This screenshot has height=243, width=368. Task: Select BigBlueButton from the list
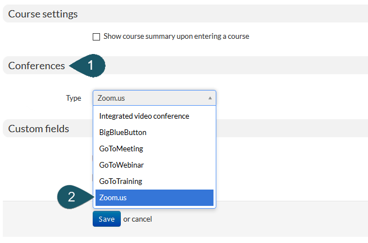[x=155, y=132]
